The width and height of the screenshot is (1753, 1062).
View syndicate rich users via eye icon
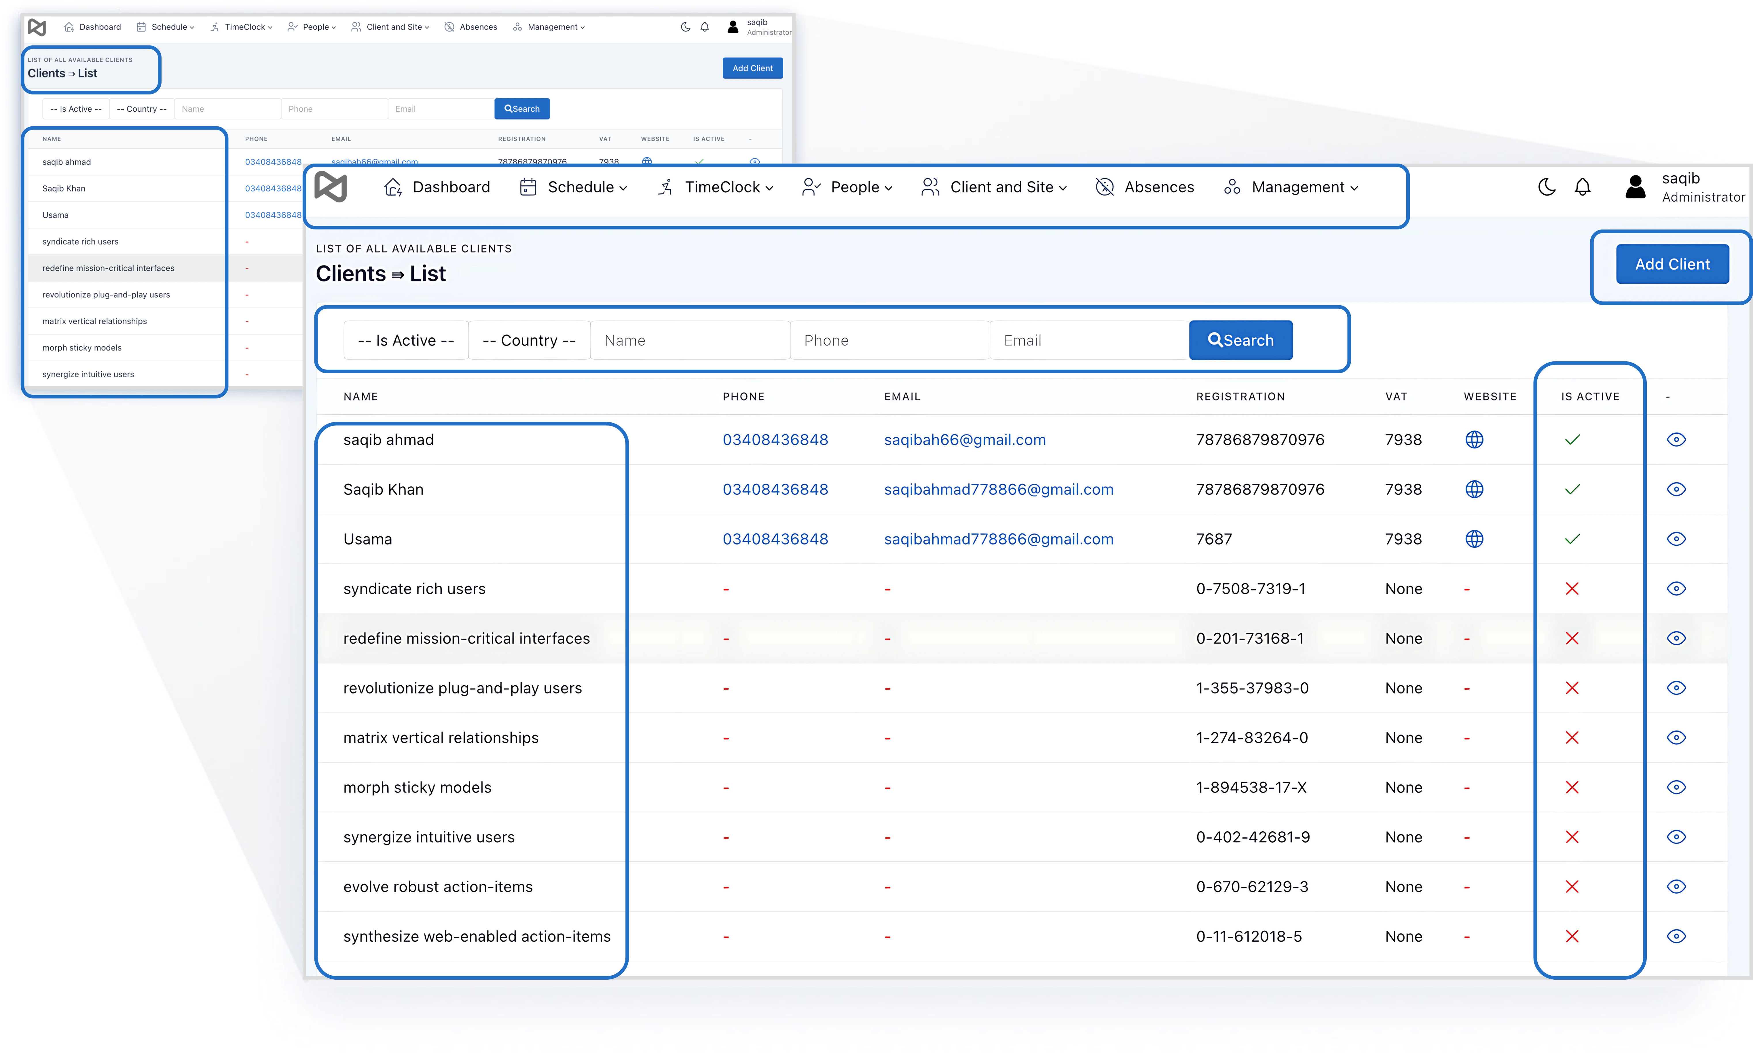(x=1676, y=589)
